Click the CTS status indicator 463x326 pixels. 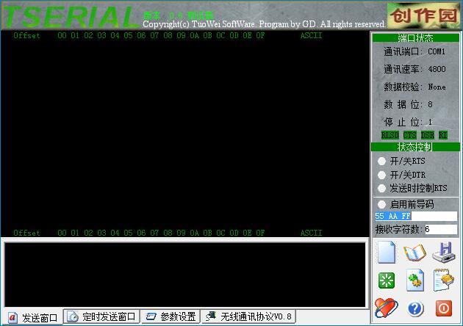point(410,135)
